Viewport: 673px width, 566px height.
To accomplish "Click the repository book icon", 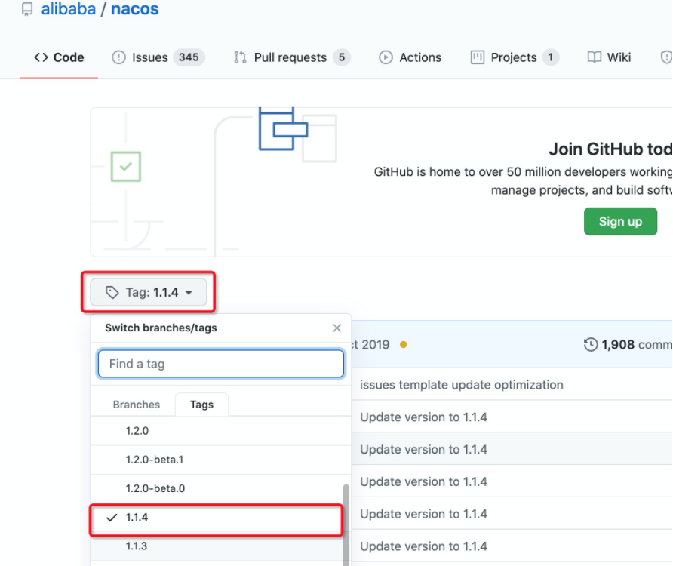I will tap(27, 9).
